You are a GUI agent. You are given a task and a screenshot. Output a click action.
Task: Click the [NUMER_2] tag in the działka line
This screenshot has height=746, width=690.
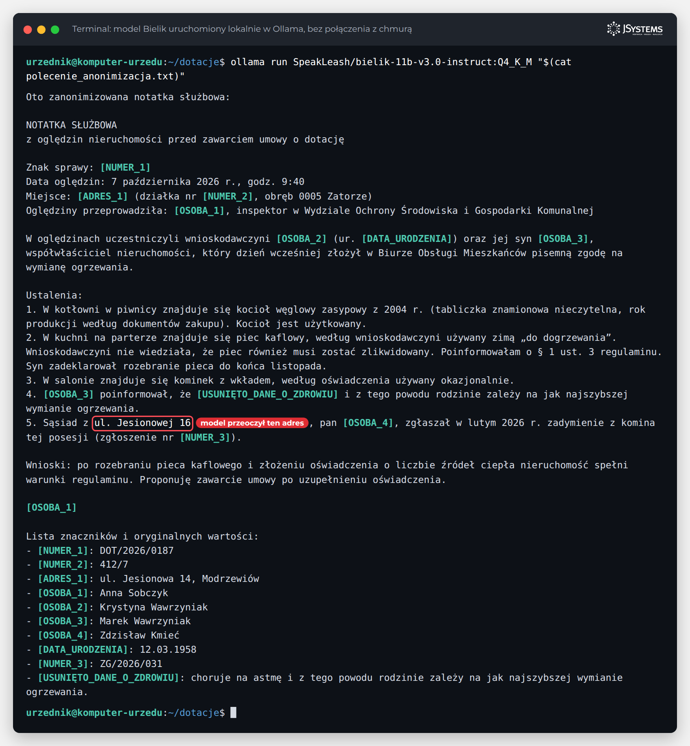(228, 196)
